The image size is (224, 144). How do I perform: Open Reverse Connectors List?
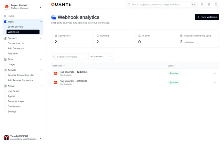point(21,75)
